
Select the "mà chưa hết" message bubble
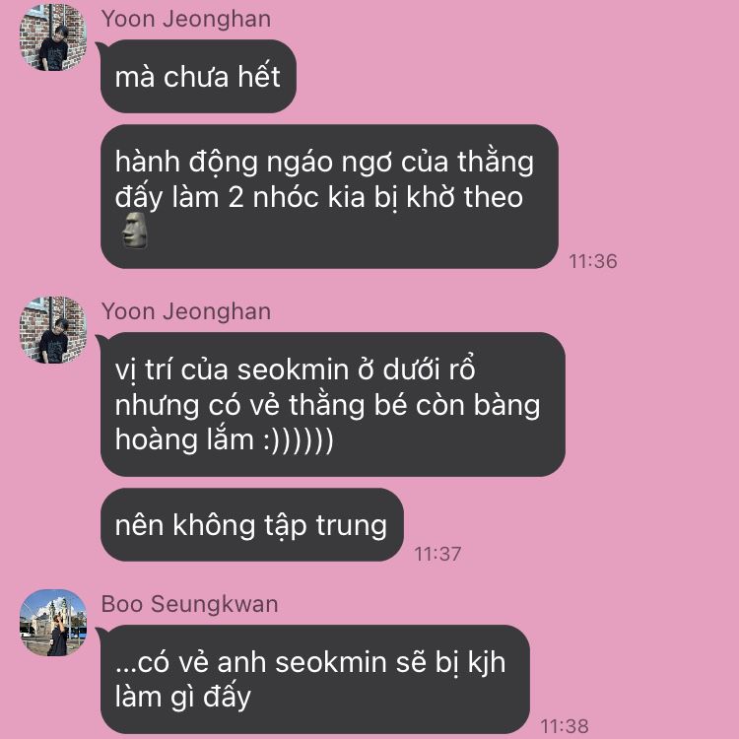(x=198, y=76)
